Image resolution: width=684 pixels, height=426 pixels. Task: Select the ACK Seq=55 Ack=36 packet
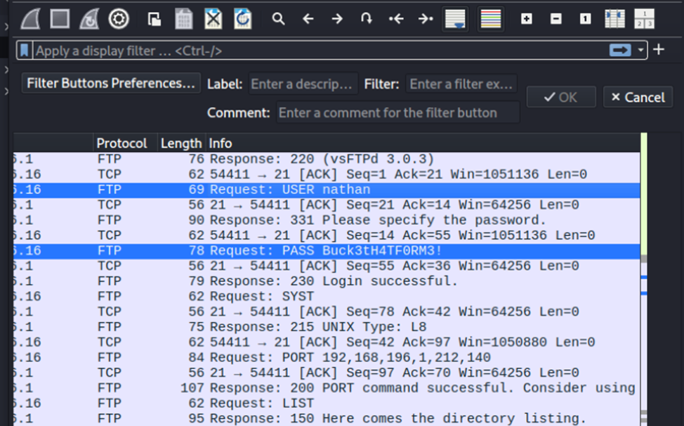point(327,266)
